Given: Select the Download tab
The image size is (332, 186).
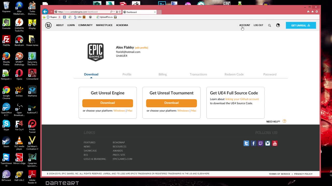Looking at the screenshot, I should (91, 74).
